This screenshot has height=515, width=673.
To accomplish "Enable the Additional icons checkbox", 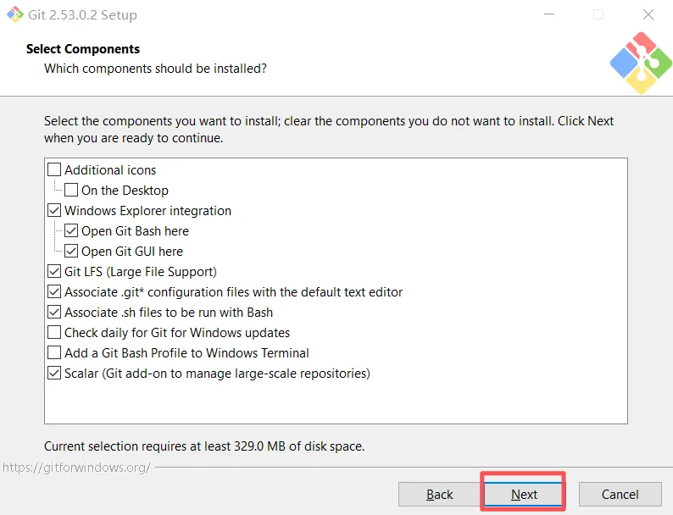I will [x=55, y=170].
